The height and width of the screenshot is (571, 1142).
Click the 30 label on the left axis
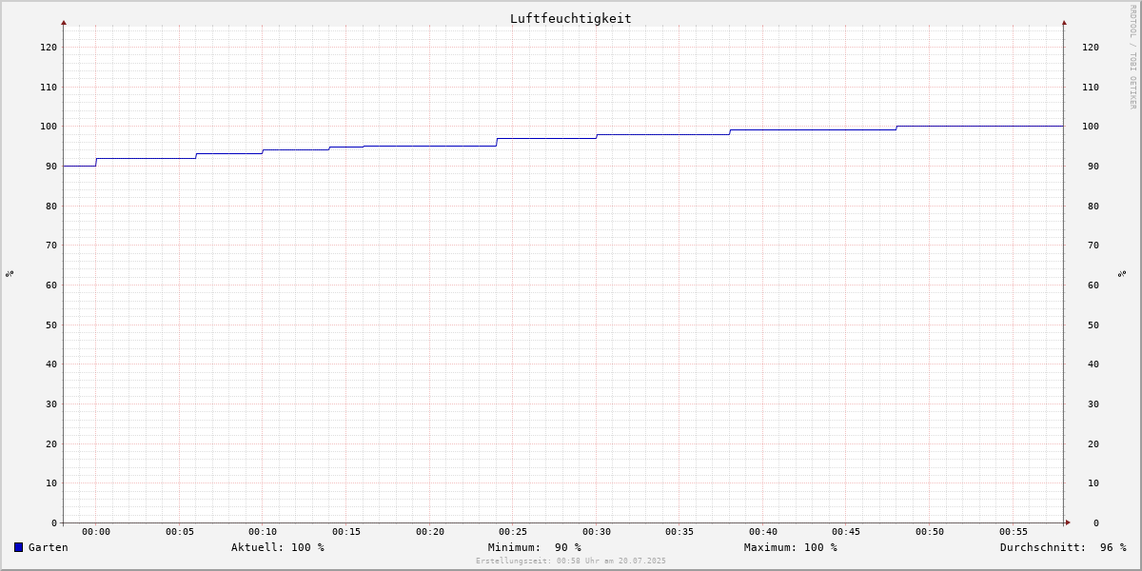51,404
